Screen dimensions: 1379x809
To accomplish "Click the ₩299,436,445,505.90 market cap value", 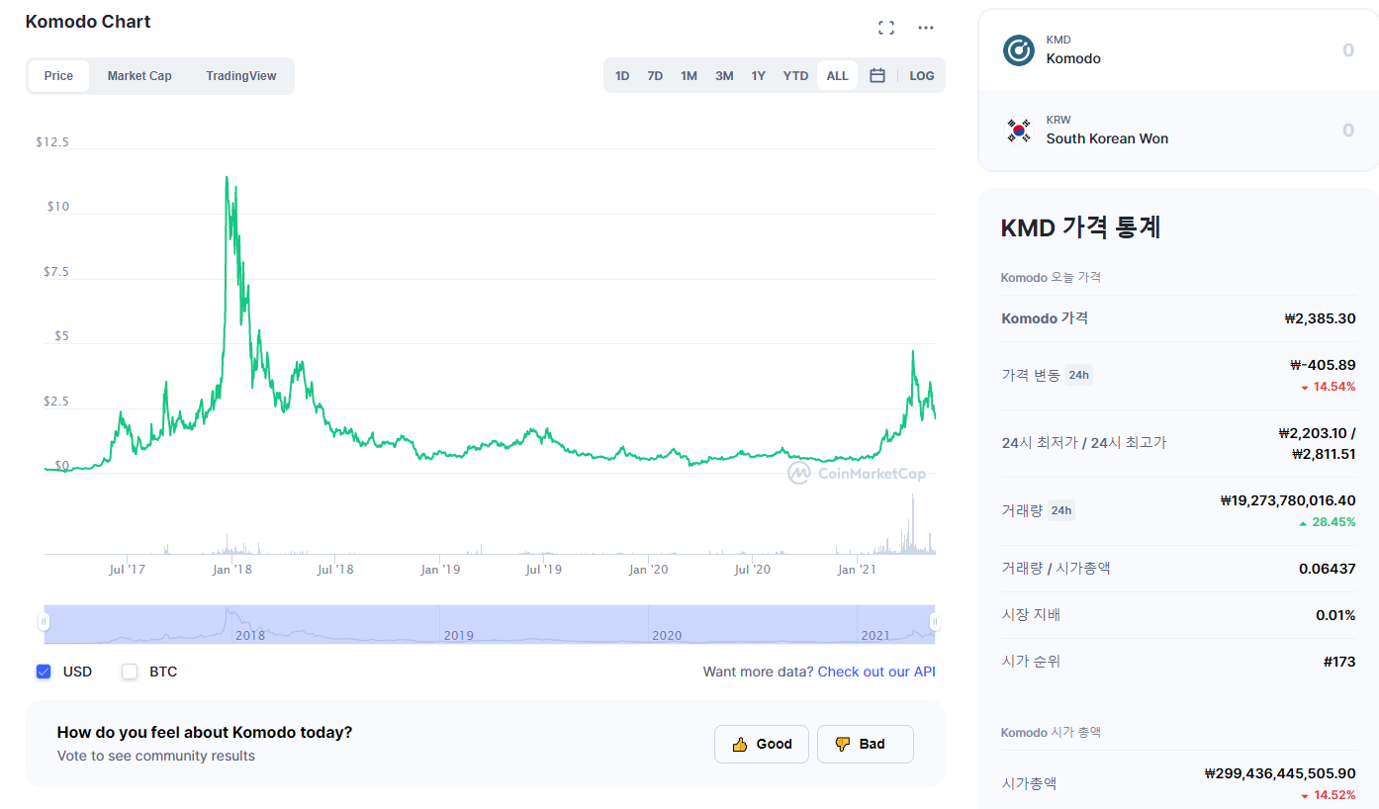I will click(1280, 773).
